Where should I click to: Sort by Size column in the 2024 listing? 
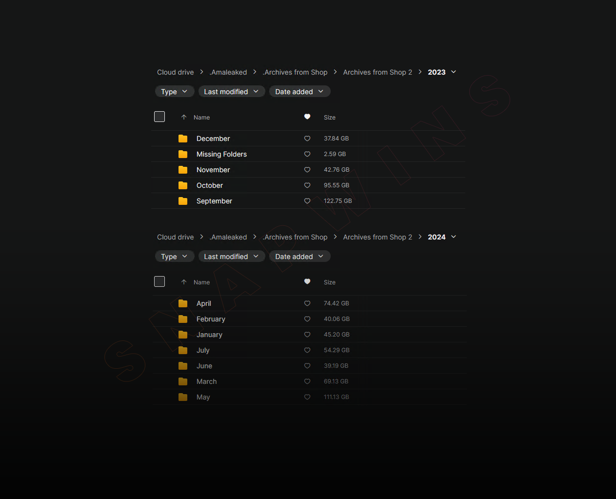pyautogui.click(x=330, y=282)
